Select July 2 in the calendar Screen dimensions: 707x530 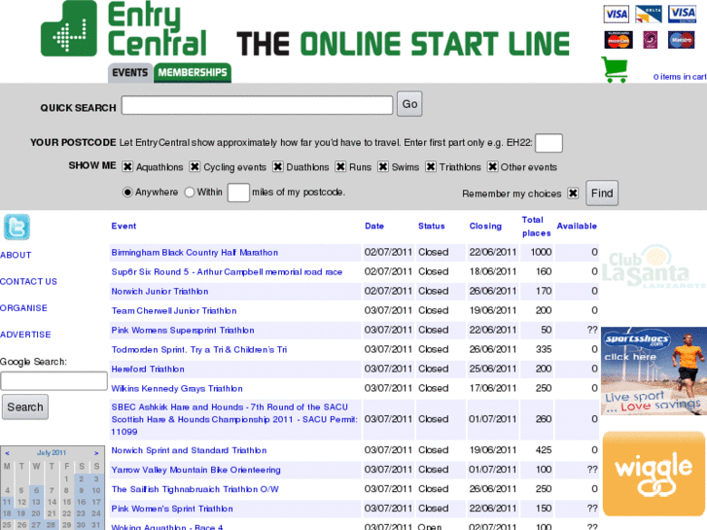[x=81, y=479]
